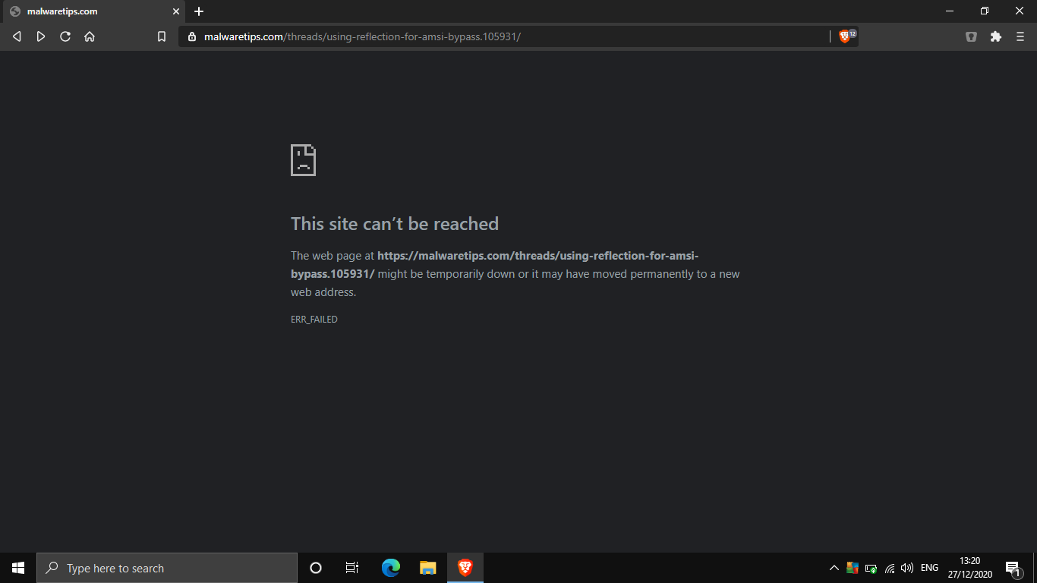Open the Windows Start menu
1037x583 pixels.
(x=18, y=568)
